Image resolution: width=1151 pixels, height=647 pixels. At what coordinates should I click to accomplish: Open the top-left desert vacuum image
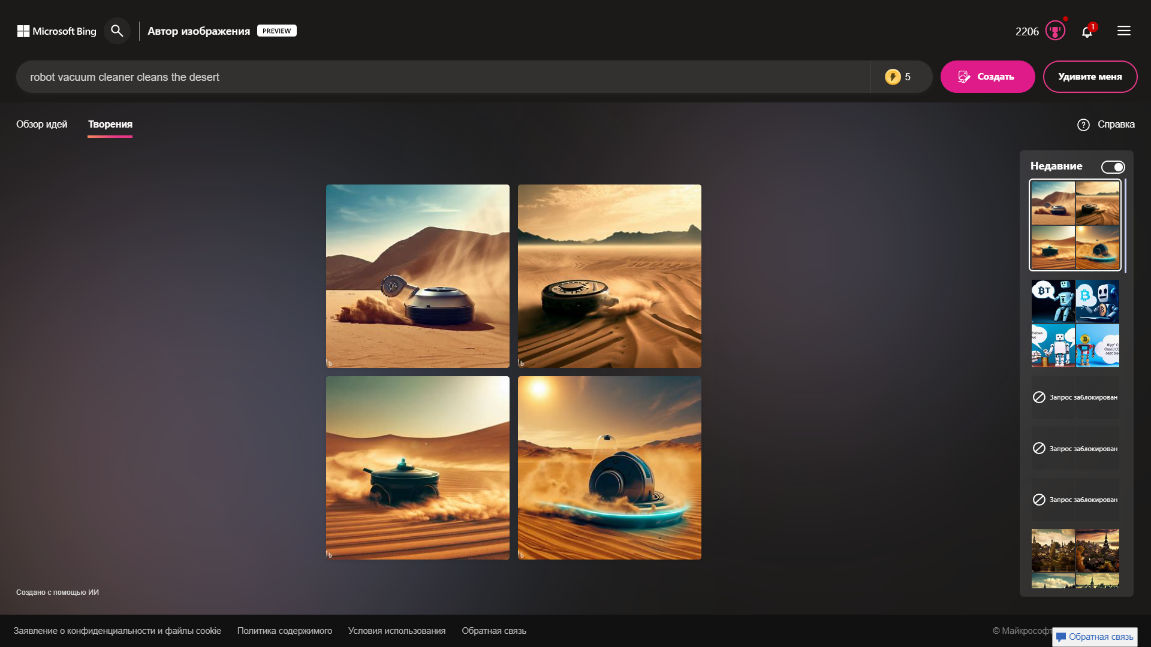pos(418,276)
